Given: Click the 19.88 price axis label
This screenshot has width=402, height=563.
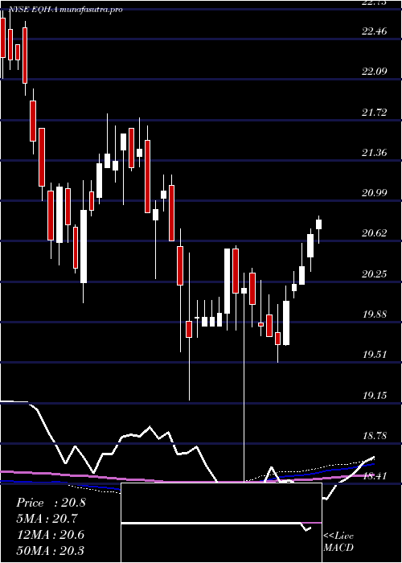Looking at the screenshot, I should (x=374, y=314).
